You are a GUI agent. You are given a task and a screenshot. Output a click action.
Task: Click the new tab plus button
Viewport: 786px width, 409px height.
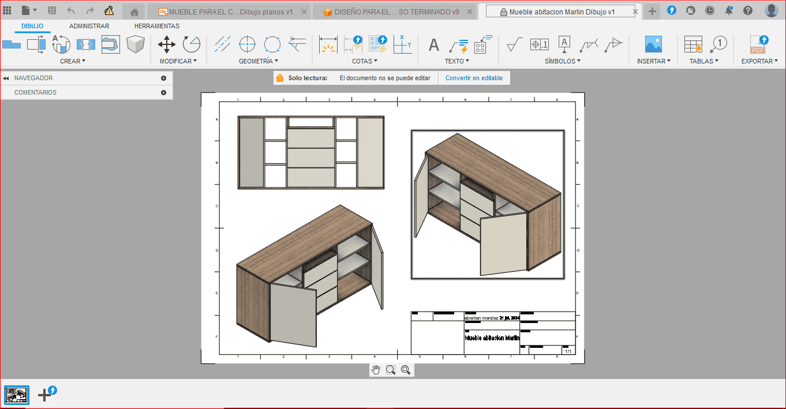click(x=652, y=11)
